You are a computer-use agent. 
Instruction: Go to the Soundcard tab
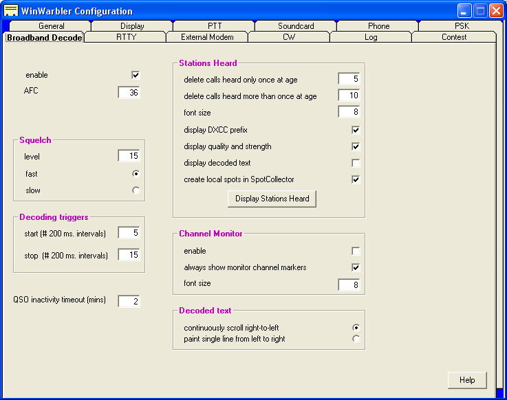pos(296,26)
